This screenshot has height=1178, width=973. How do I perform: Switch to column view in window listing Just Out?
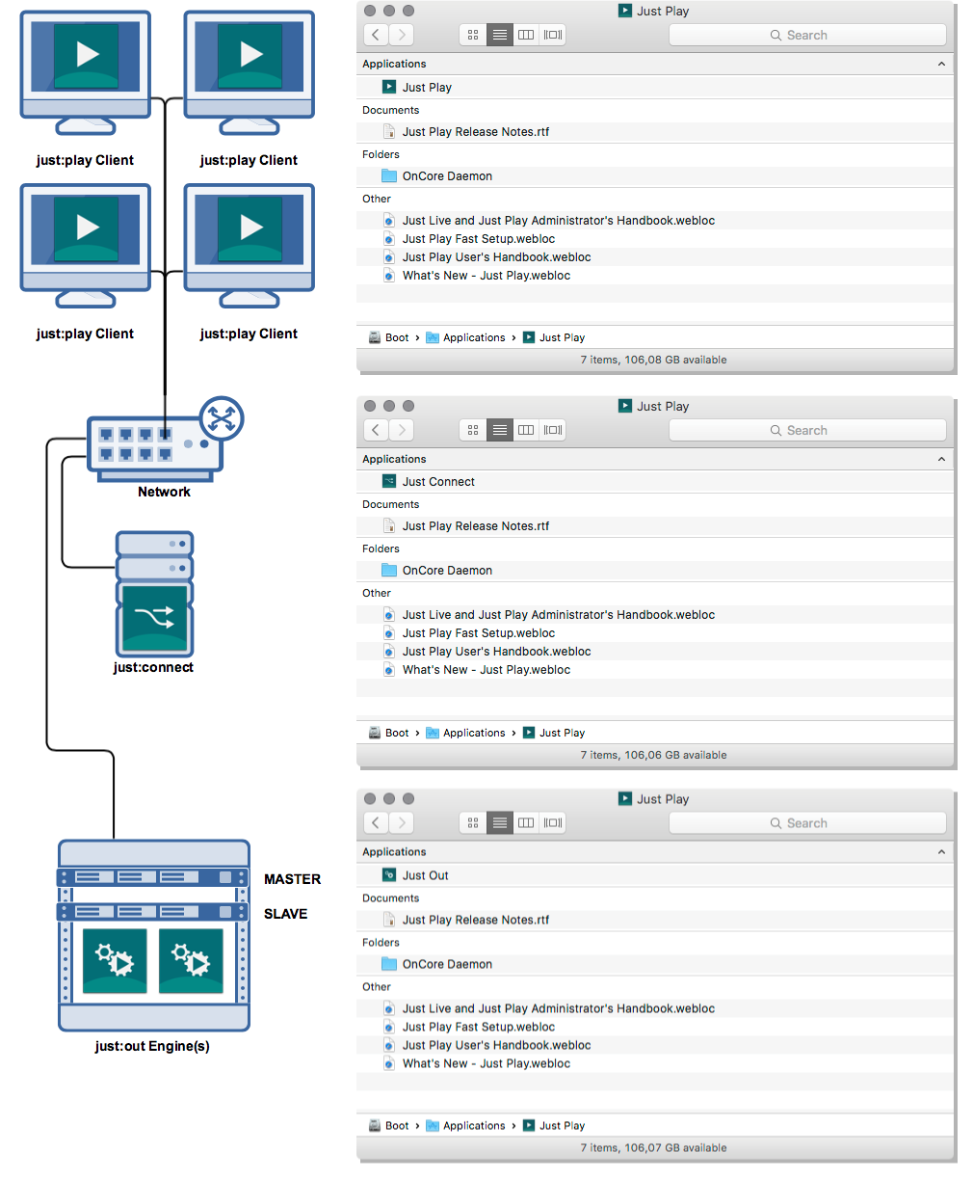tap(526, 823)
